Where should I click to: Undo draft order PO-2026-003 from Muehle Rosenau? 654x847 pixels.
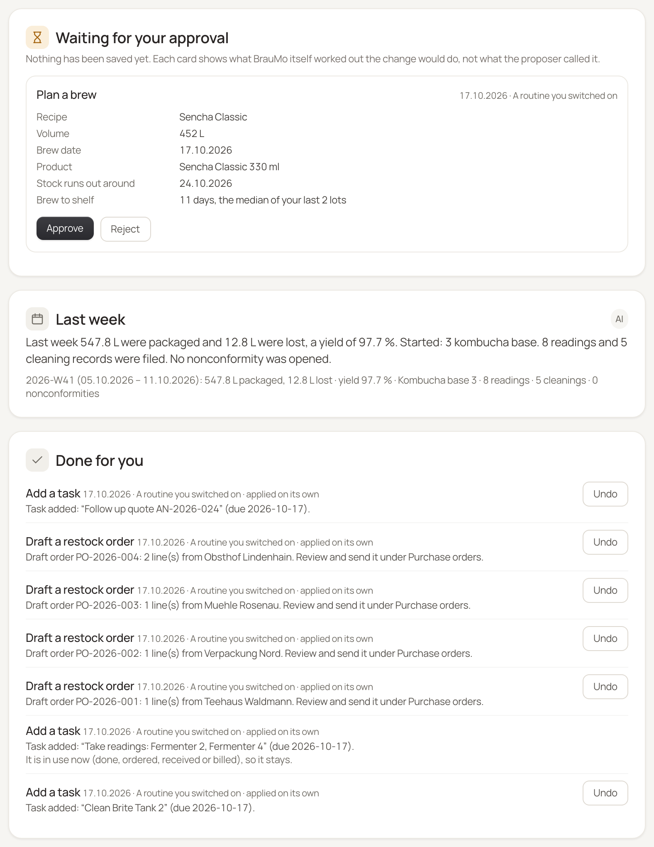click(x=605, y=590)
